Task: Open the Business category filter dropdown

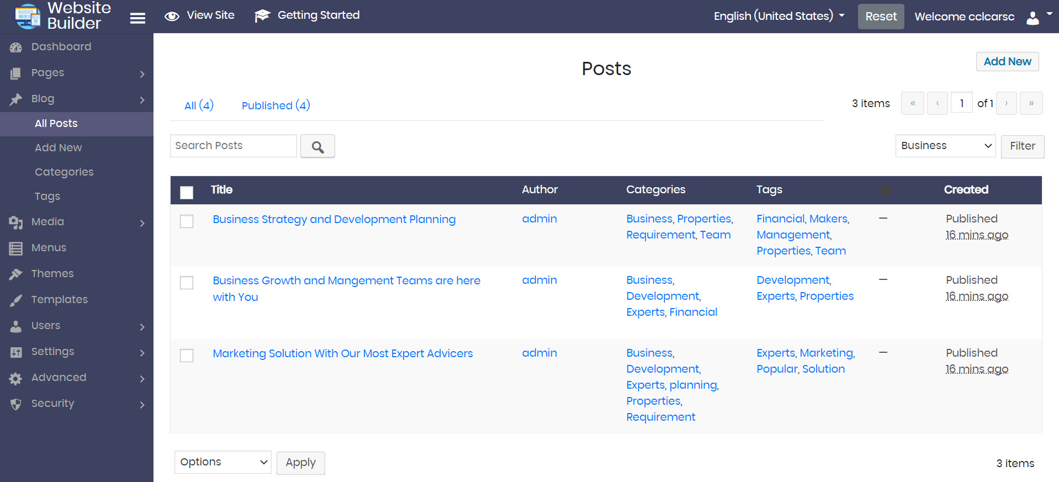Action: (945, 146)
